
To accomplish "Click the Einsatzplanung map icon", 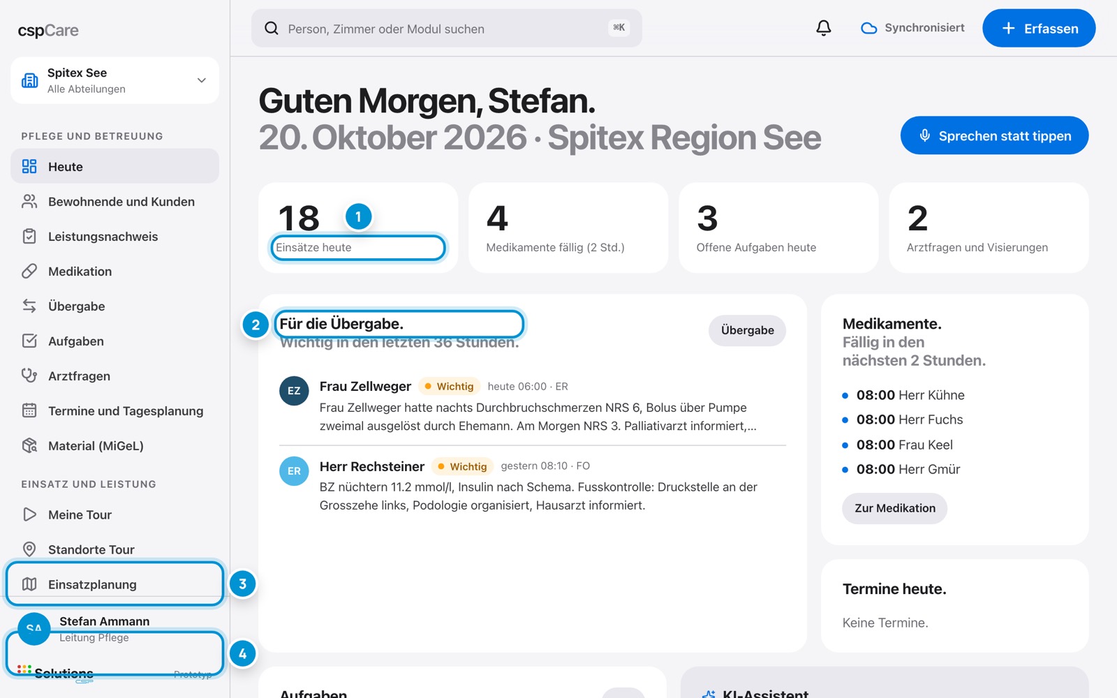I will [x=29, y=584].
